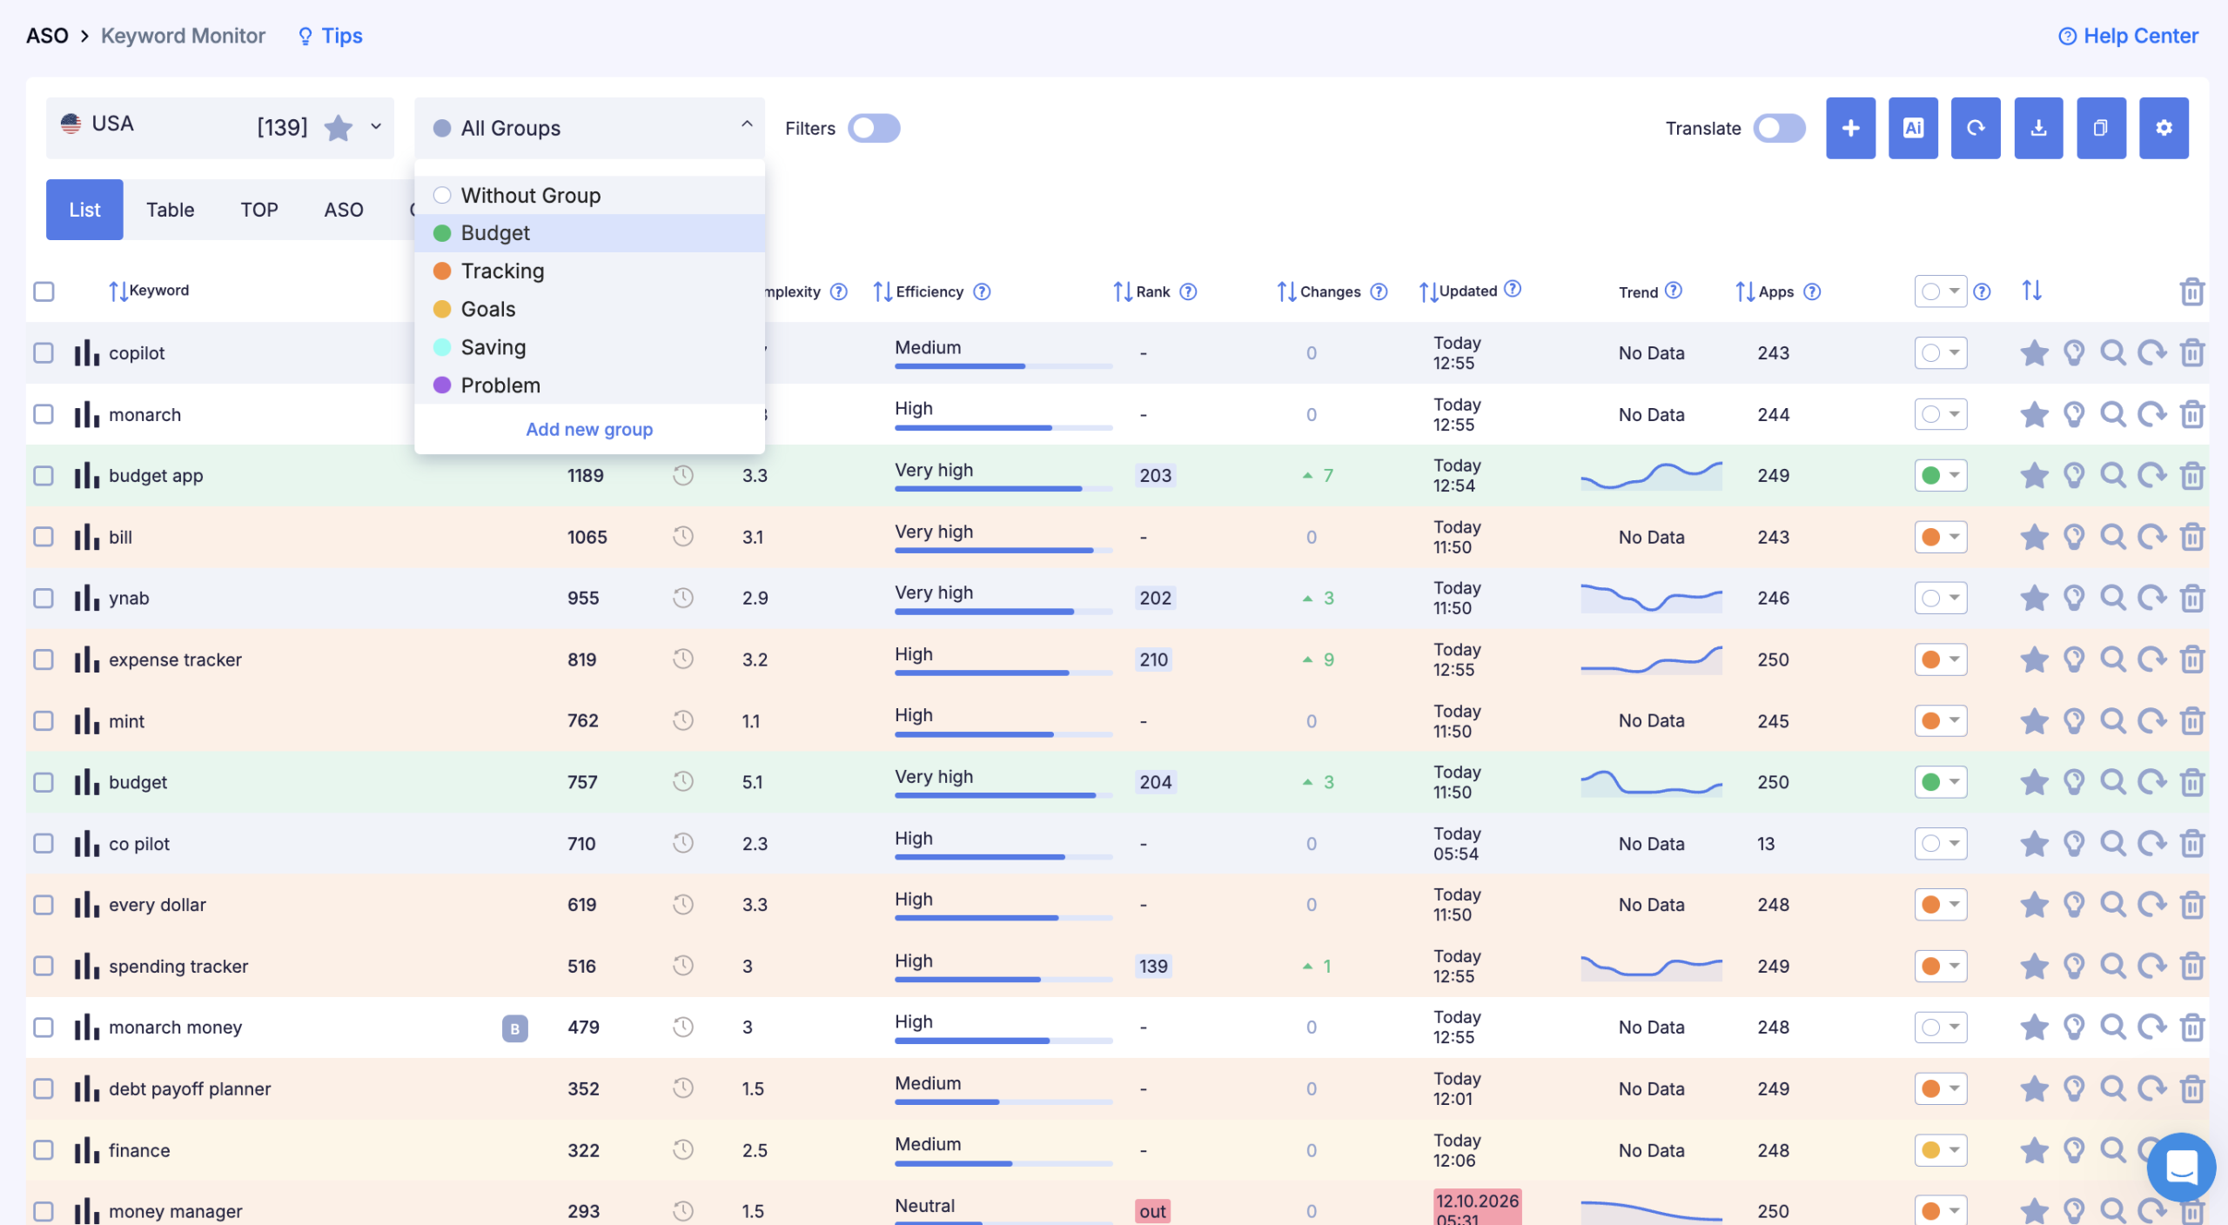Open the Tips link
The width and height of the screenshot is (2228, 1225).
pyautogui.click(x=330, y=36)
